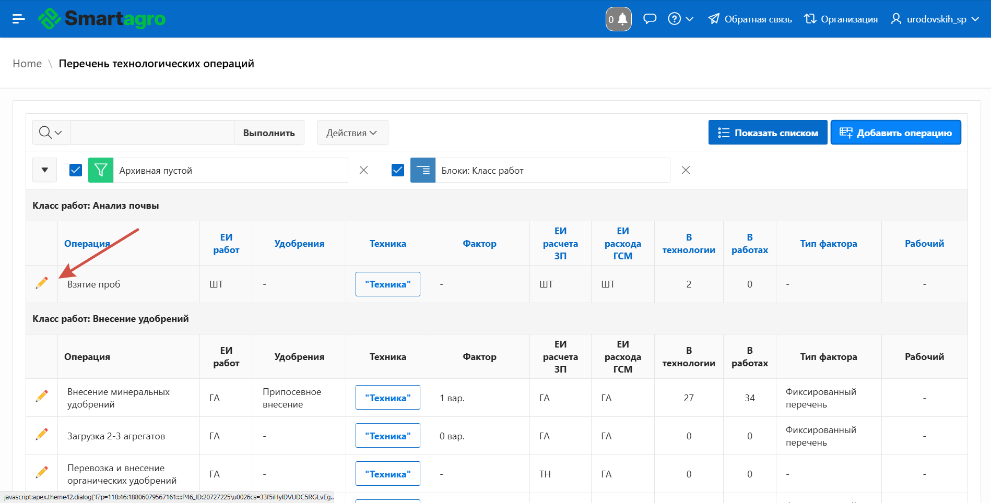Click the green filter funnel icon
The image size is (991, 503).
coord(101,170)
